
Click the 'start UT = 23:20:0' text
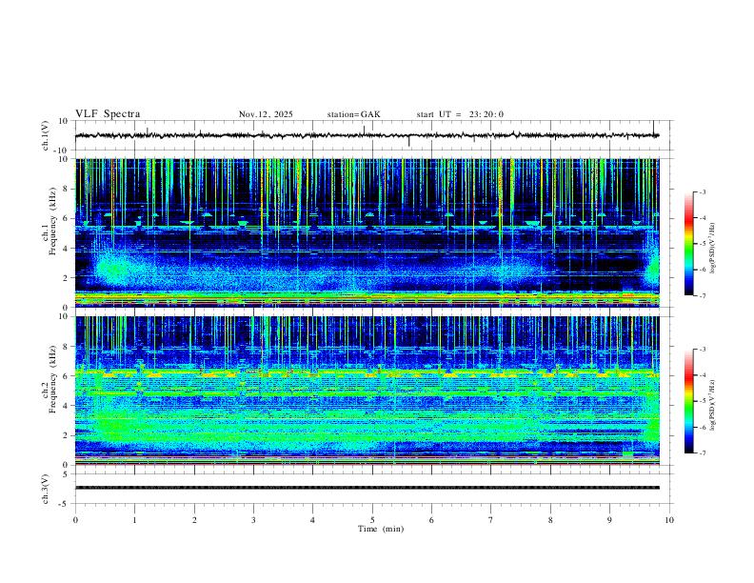pos(460,114)
